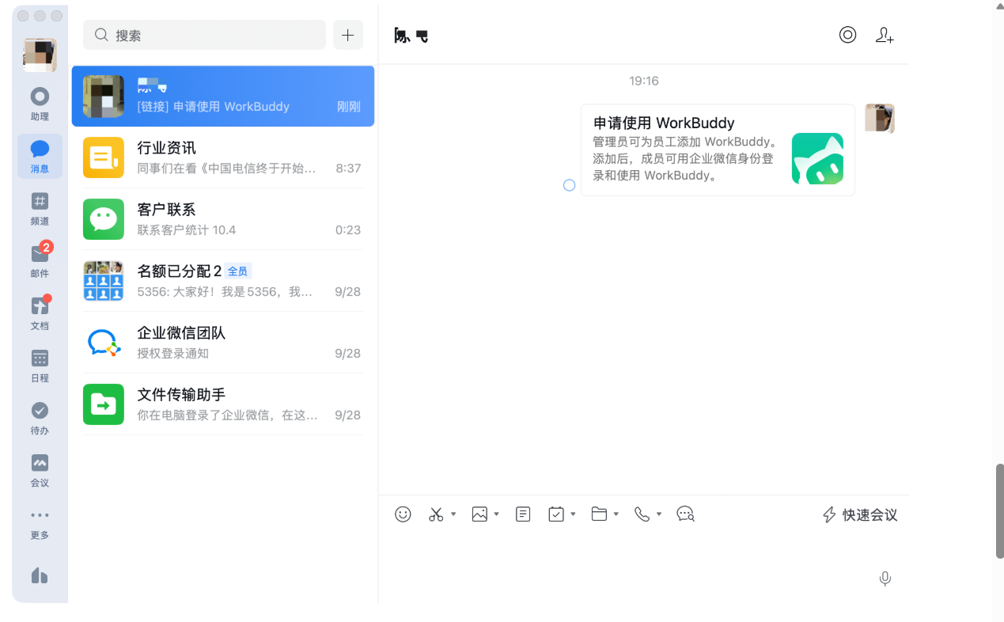Click the window's vertical scrollbar thumb
1004x622 pixels.
click(x=999, y=511)
